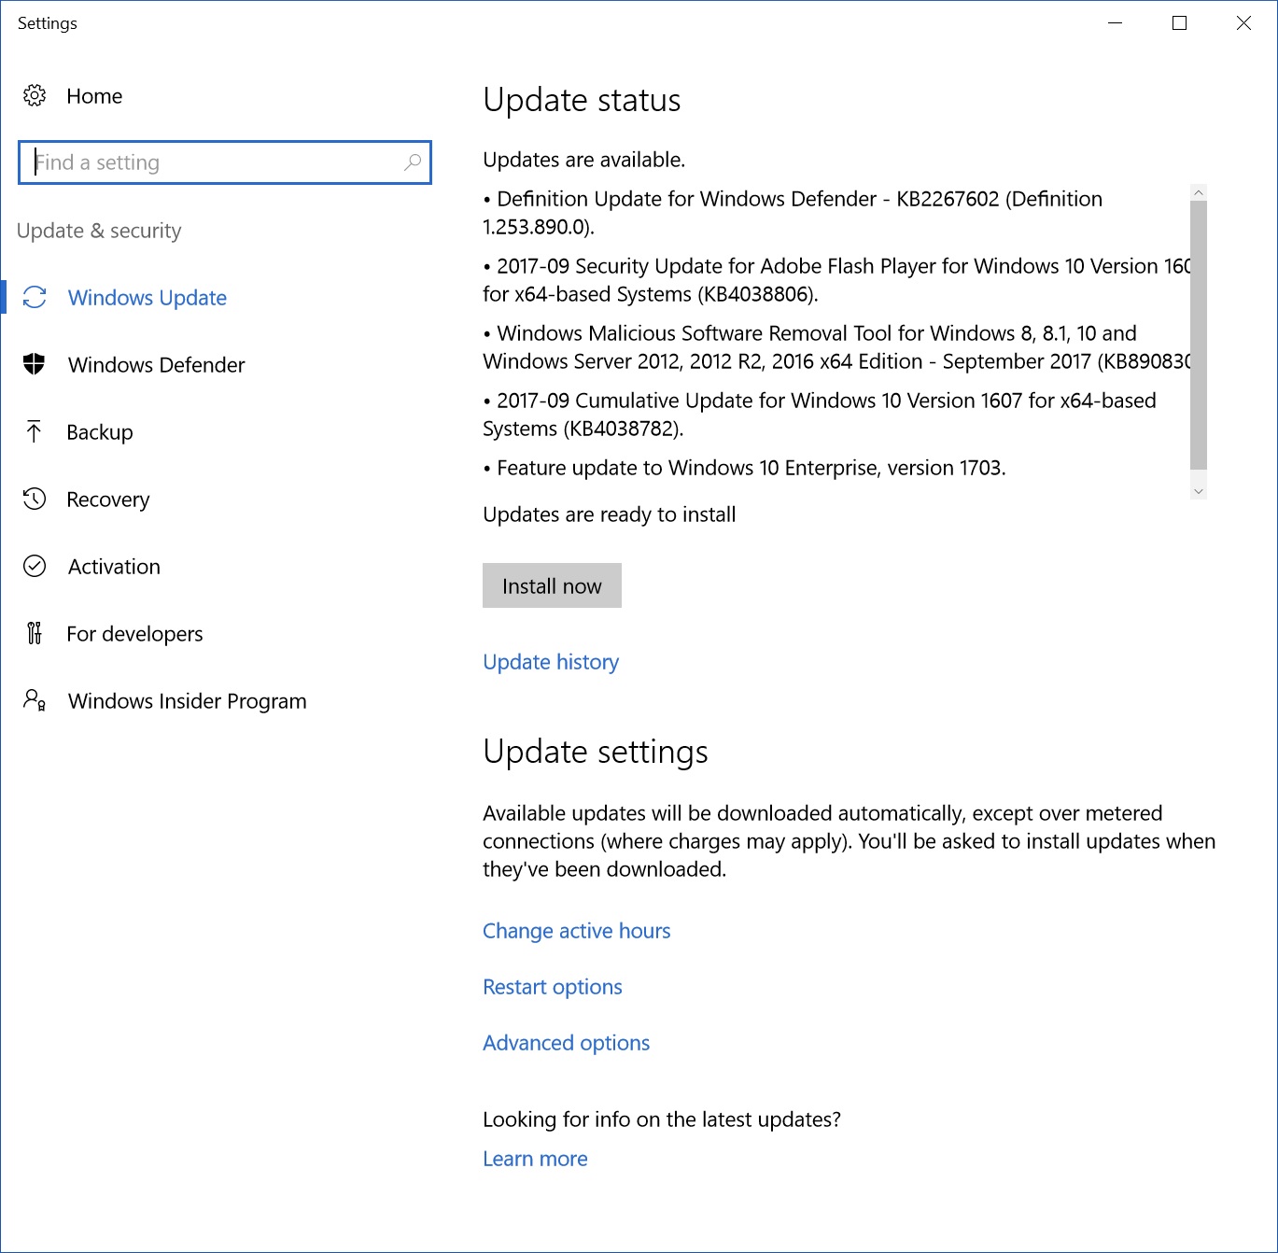Viewport: 1278px width, 1253px height.
Task: Open the Home settings page
Action: coord(94,96)
